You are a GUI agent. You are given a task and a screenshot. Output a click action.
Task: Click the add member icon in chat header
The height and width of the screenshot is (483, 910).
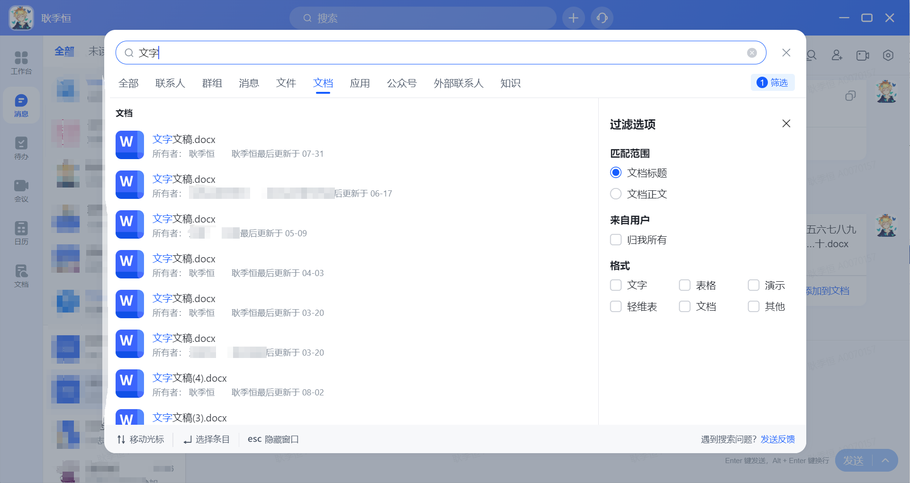tap(837, 55)
